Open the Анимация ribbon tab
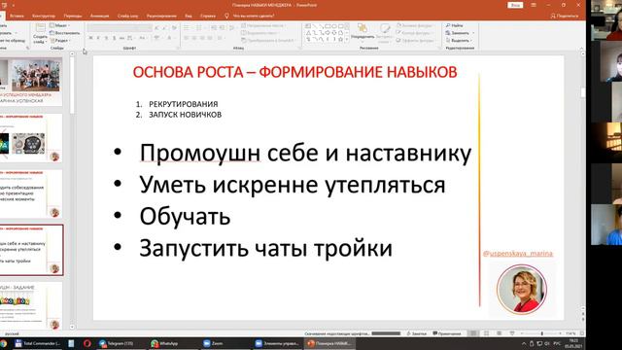The height and width of the screenshot is (350, 622). coord(99,16)
